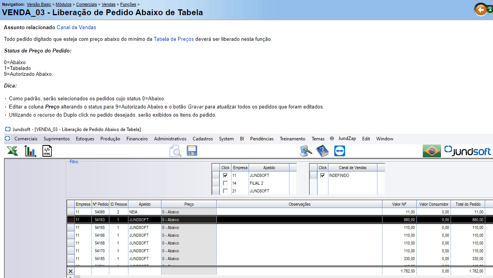Screen dimensions: 493x278
Task: Open the Tabela de Preços link
Action: 174,39
